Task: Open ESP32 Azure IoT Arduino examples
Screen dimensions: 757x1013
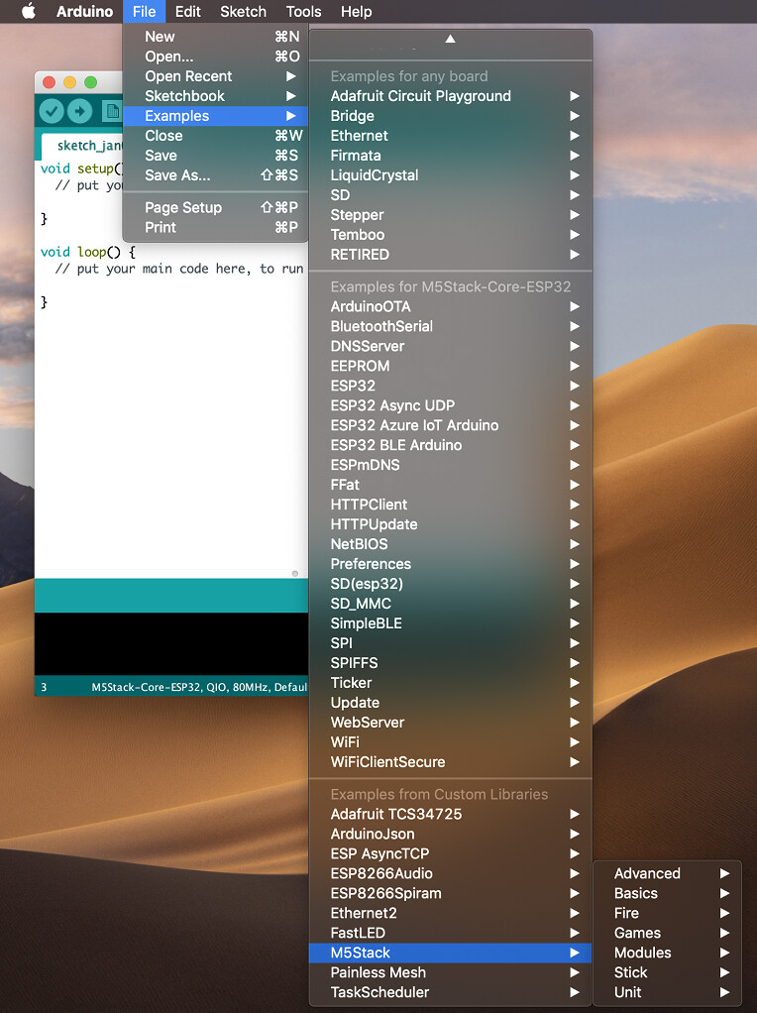Action: tap(451, 426)
